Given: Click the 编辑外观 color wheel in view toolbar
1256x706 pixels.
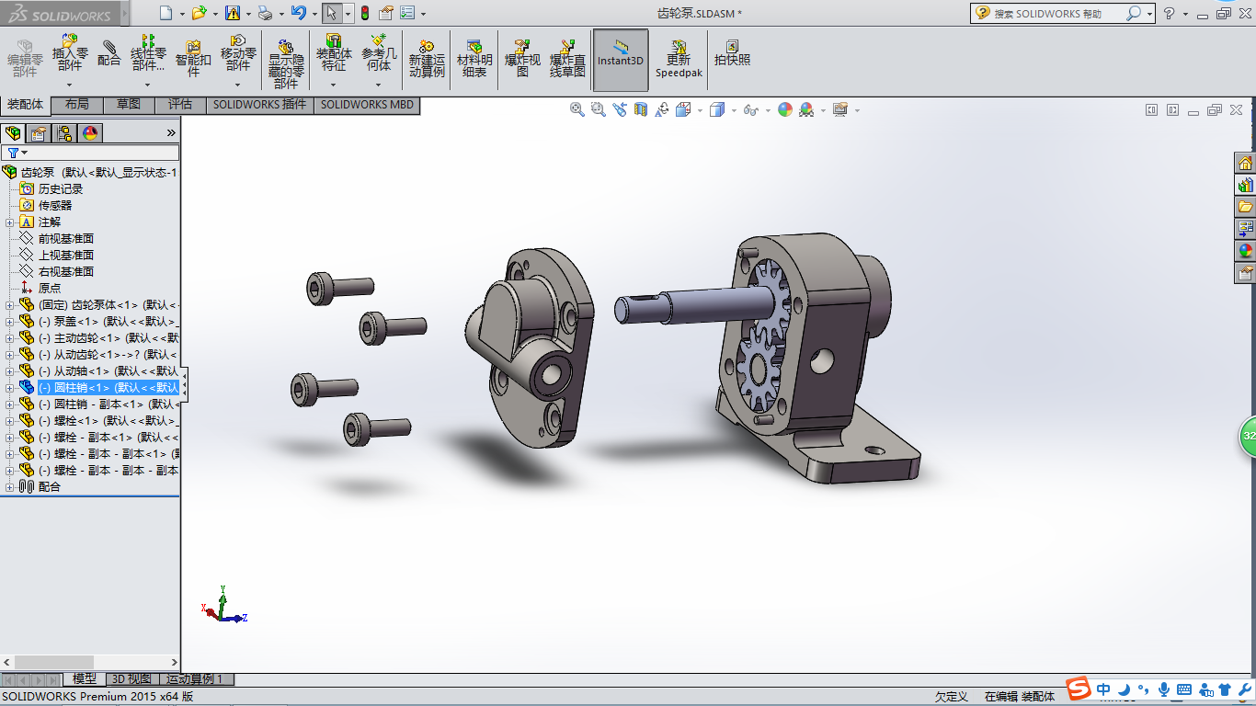Looking at the screenshot, I should pyautogui.click(x=785, y=109).
